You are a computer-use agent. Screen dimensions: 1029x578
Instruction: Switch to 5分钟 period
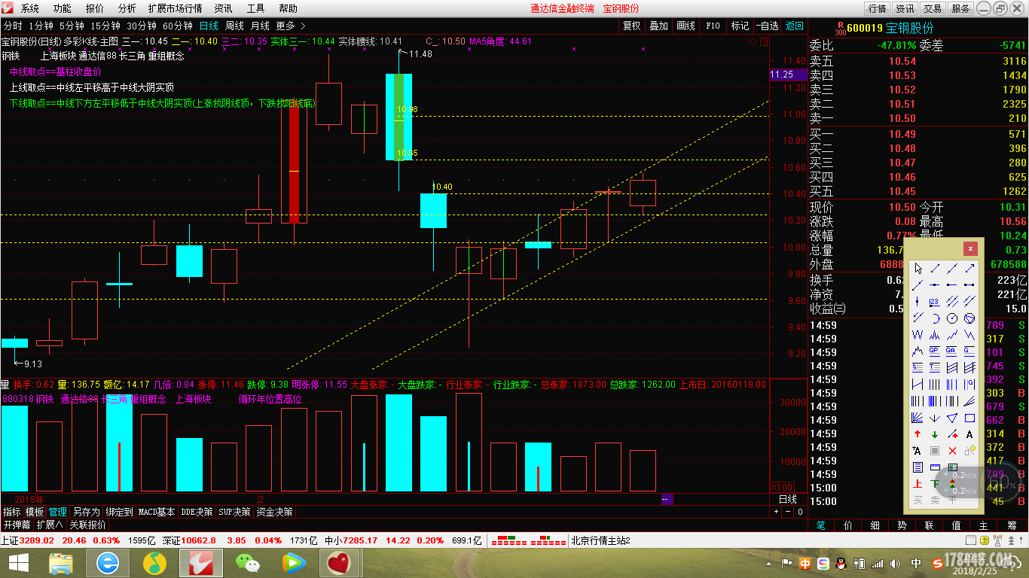[72, 26]
